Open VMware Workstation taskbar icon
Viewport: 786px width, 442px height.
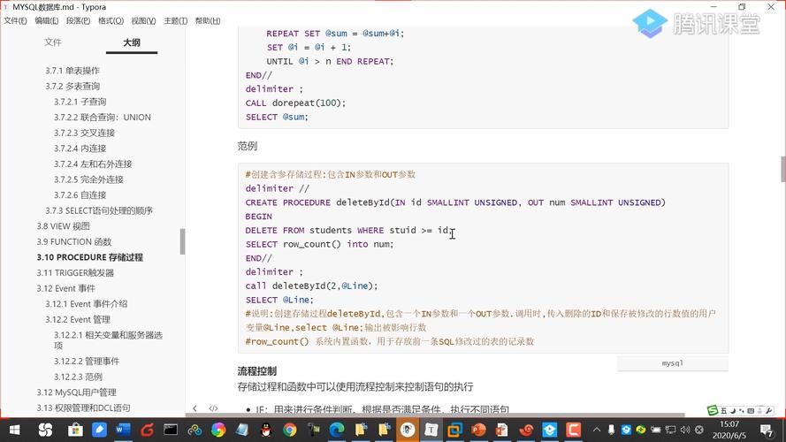455,430
